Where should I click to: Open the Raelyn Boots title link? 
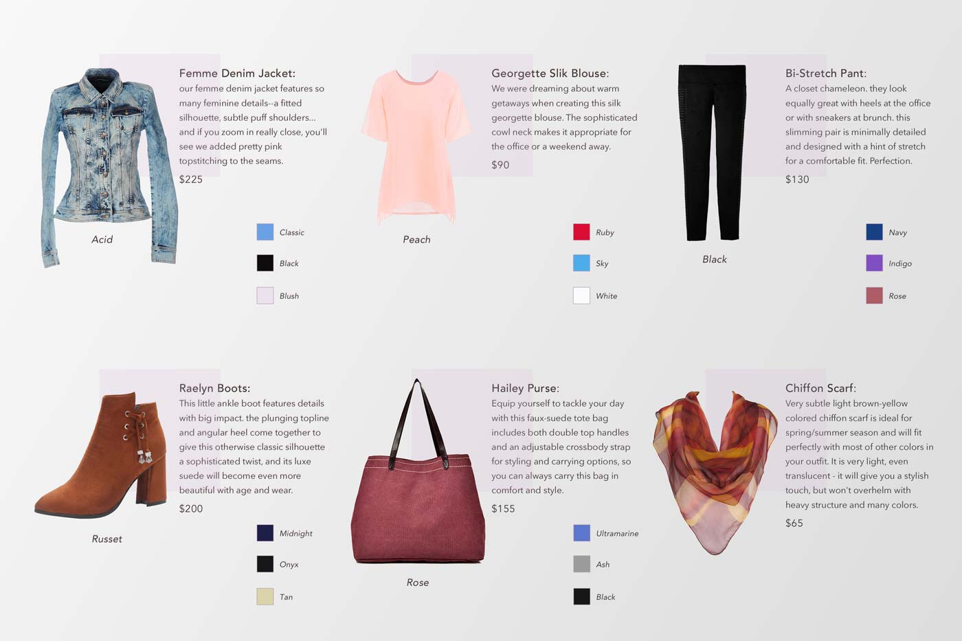(x=214, y=388)
